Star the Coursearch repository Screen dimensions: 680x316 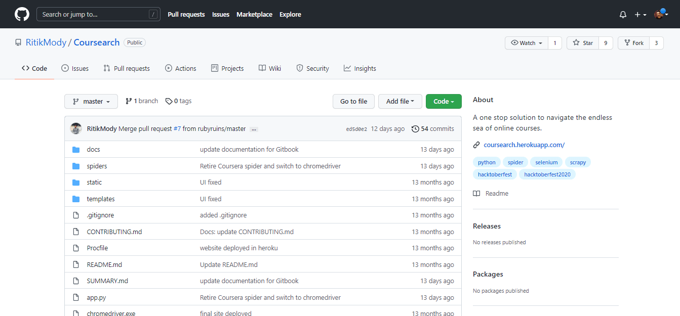click(x=583, y=43)
